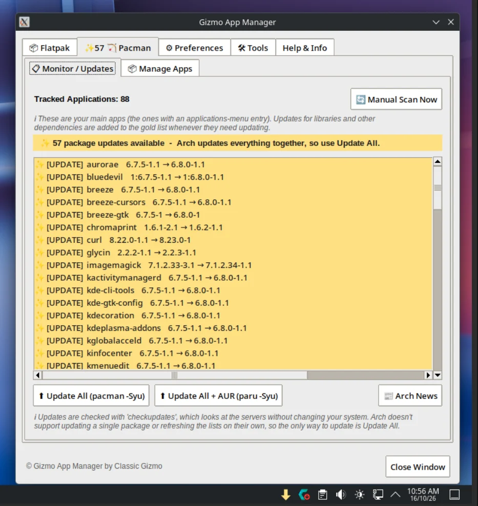This screenshot has height=506, width=478.
Task: Click the show desktop icon in taskbar
Action: (x=455, y=494)
